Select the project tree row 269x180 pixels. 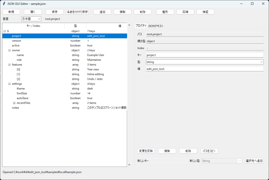pos(65,36)
